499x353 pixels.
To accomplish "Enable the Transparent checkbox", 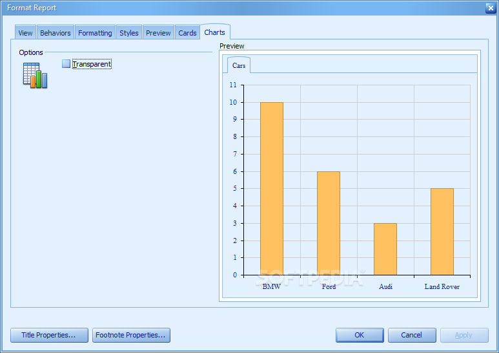I will point(66,64).
